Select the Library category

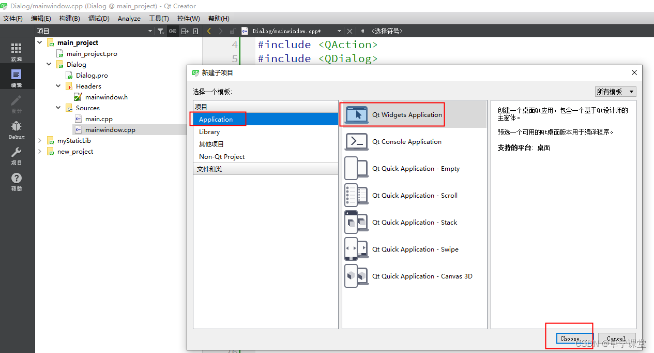[x=266, y=131]
